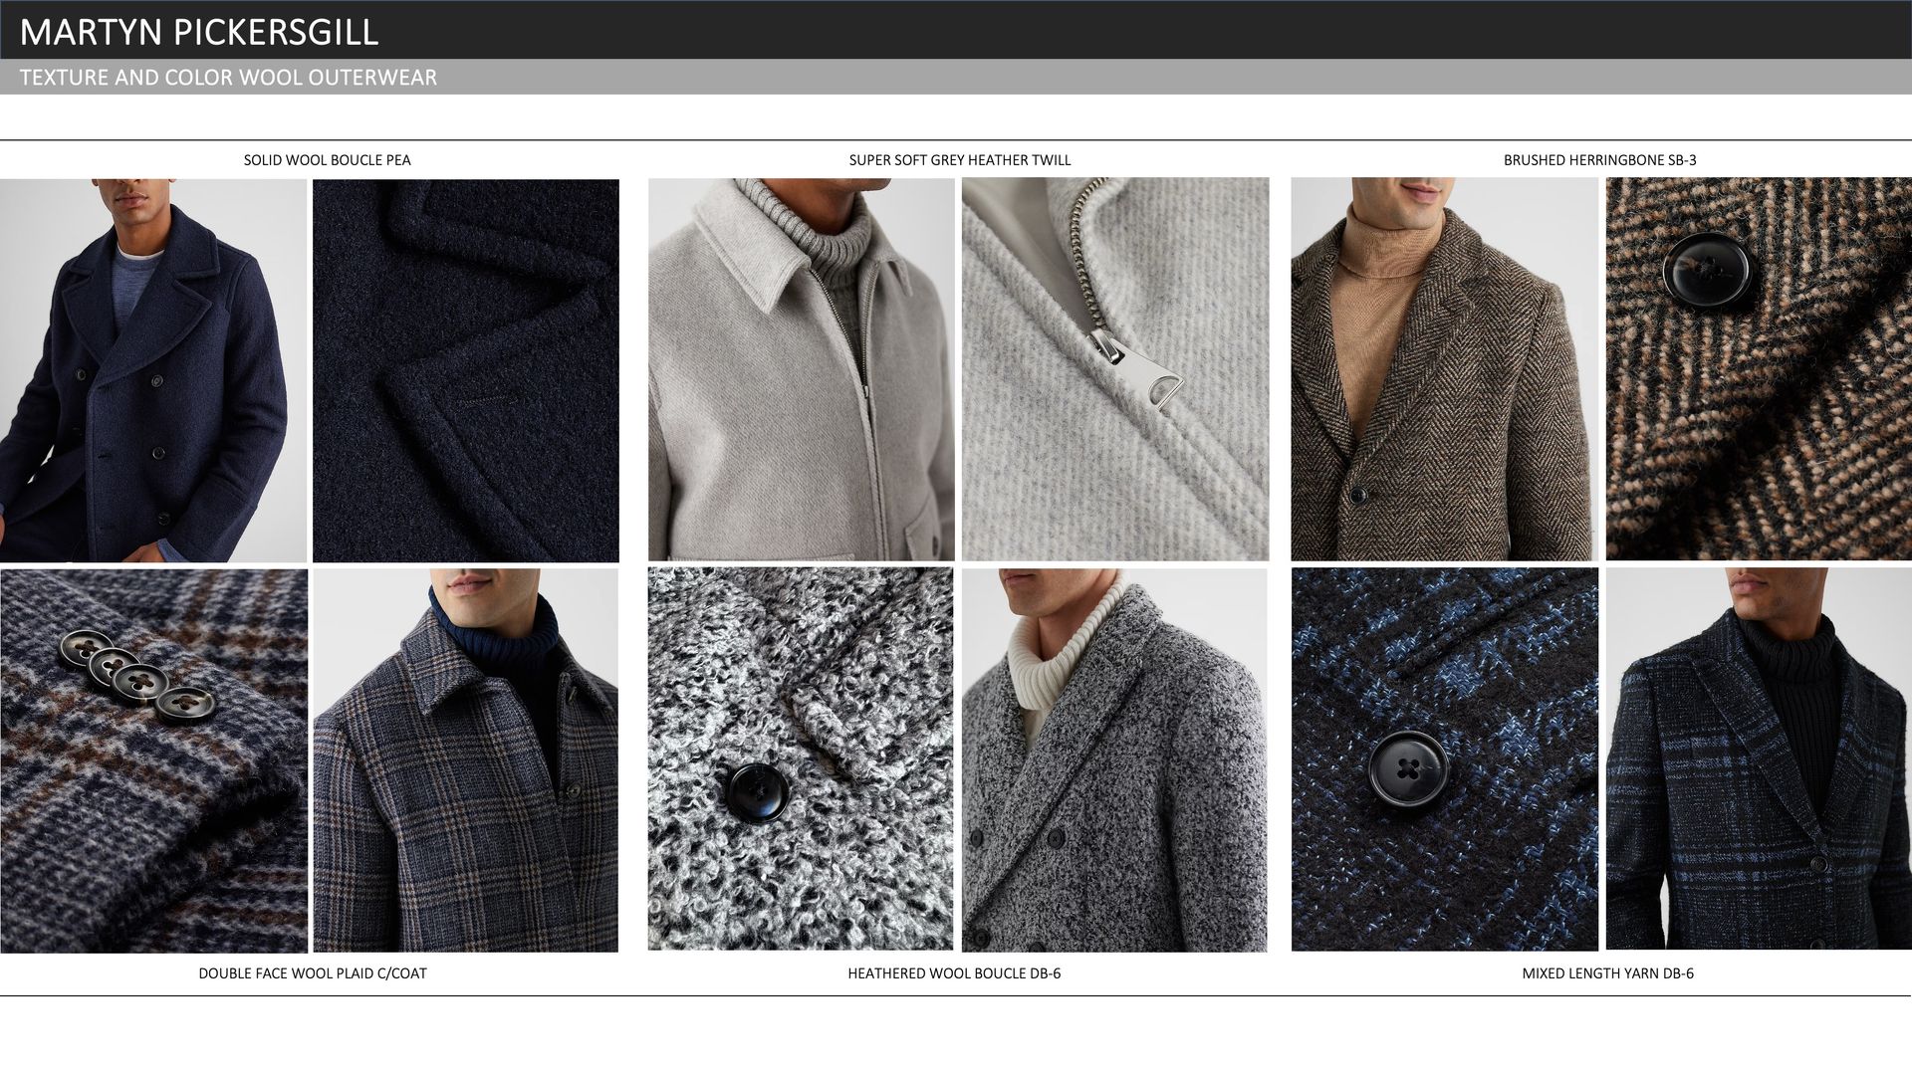Click the navy pea coat model photo
The height and width of the screenshot is (1075, 1912).
153,370
